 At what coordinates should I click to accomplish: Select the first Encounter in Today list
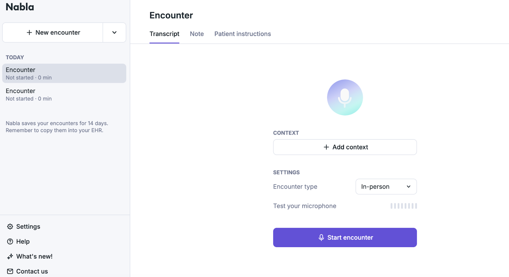pyautogui.click(x=64, y=73)
